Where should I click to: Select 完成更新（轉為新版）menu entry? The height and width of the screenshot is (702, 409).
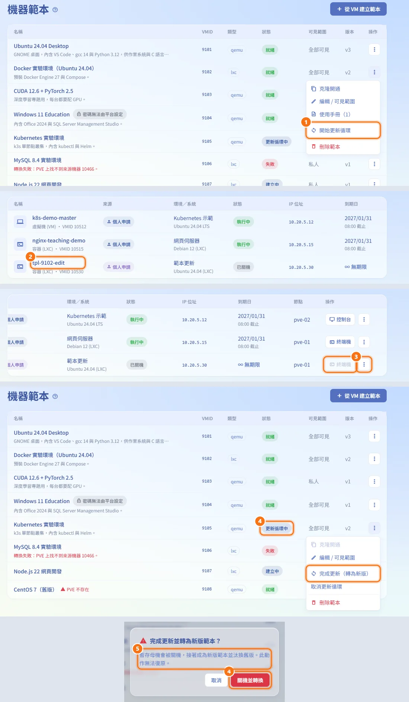(343, 574)
